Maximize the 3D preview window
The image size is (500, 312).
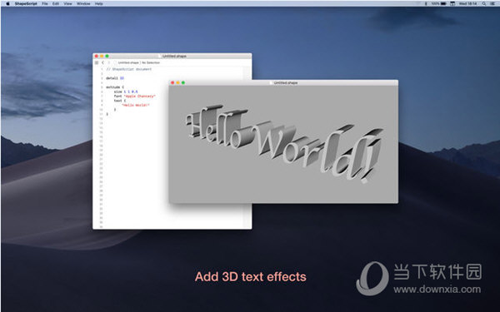pos(183,82)
